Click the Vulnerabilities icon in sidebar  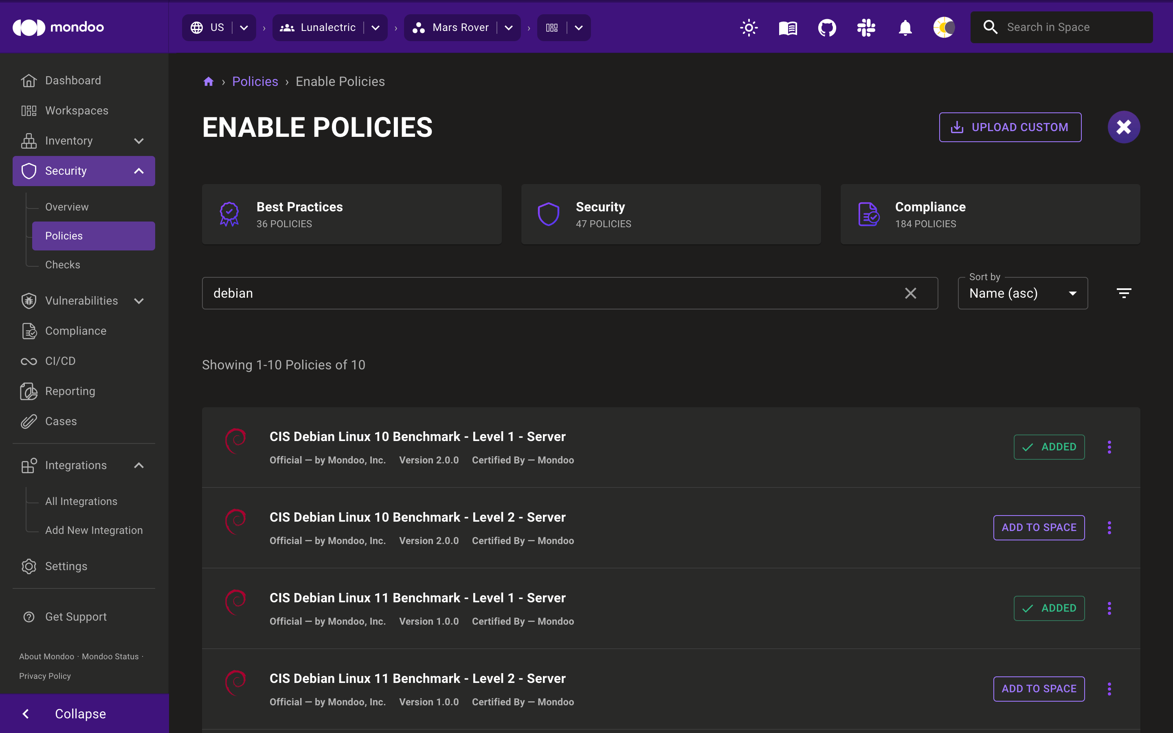pos(28,301)
